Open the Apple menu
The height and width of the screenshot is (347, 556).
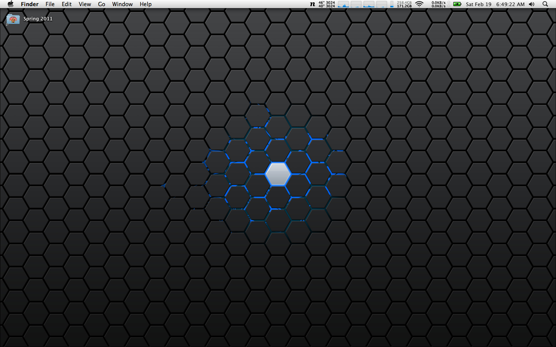[x=10, y=4]
